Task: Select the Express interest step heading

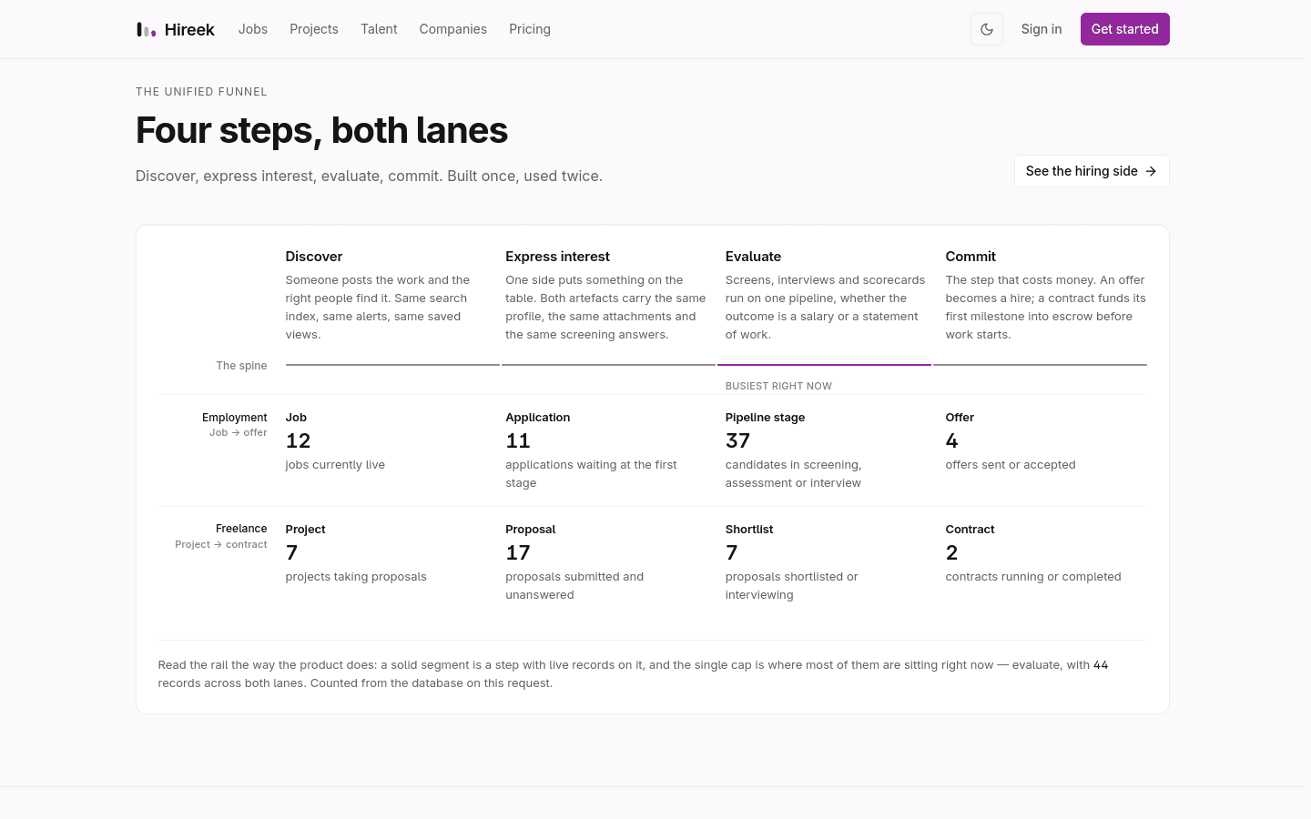Action: click(x=557, y=257)
